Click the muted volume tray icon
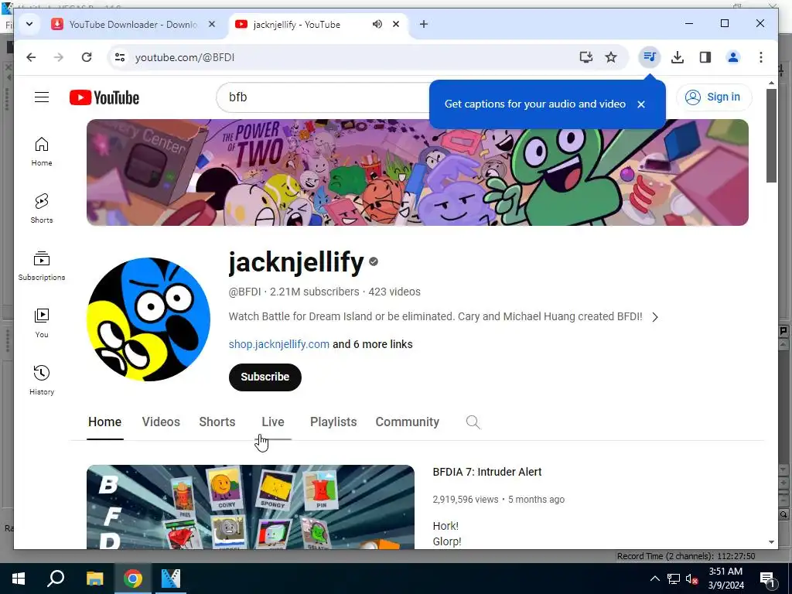Screen dimensions: 792x594 click(x=691, y=579)
